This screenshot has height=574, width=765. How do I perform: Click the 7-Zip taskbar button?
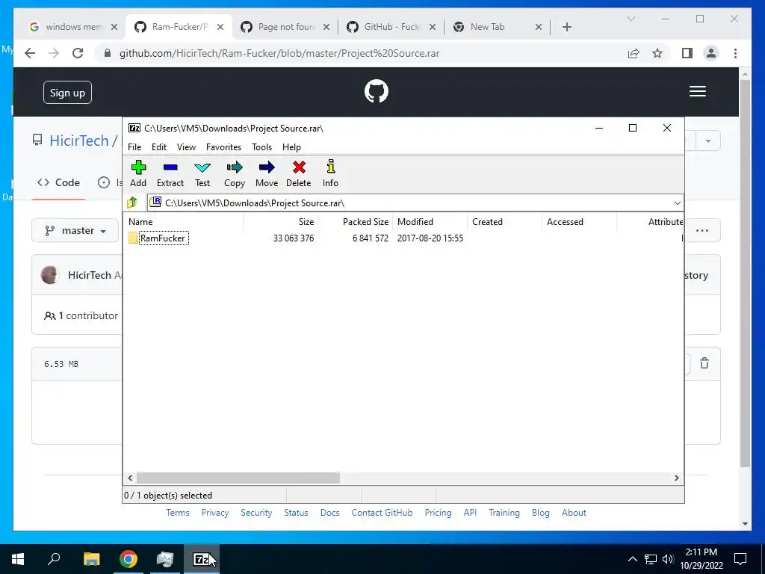coord(202,559)
